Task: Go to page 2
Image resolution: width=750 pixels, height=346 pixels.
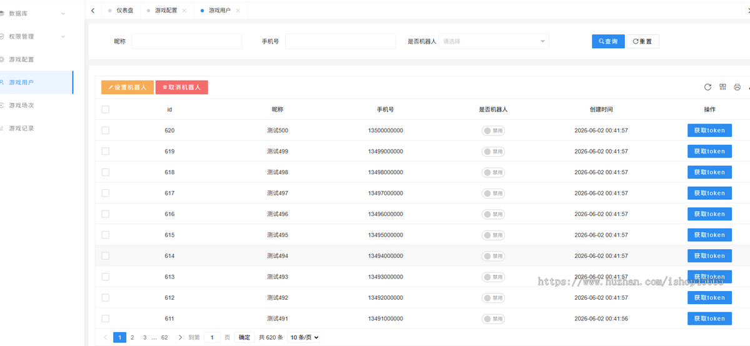Action: (132, 337)
